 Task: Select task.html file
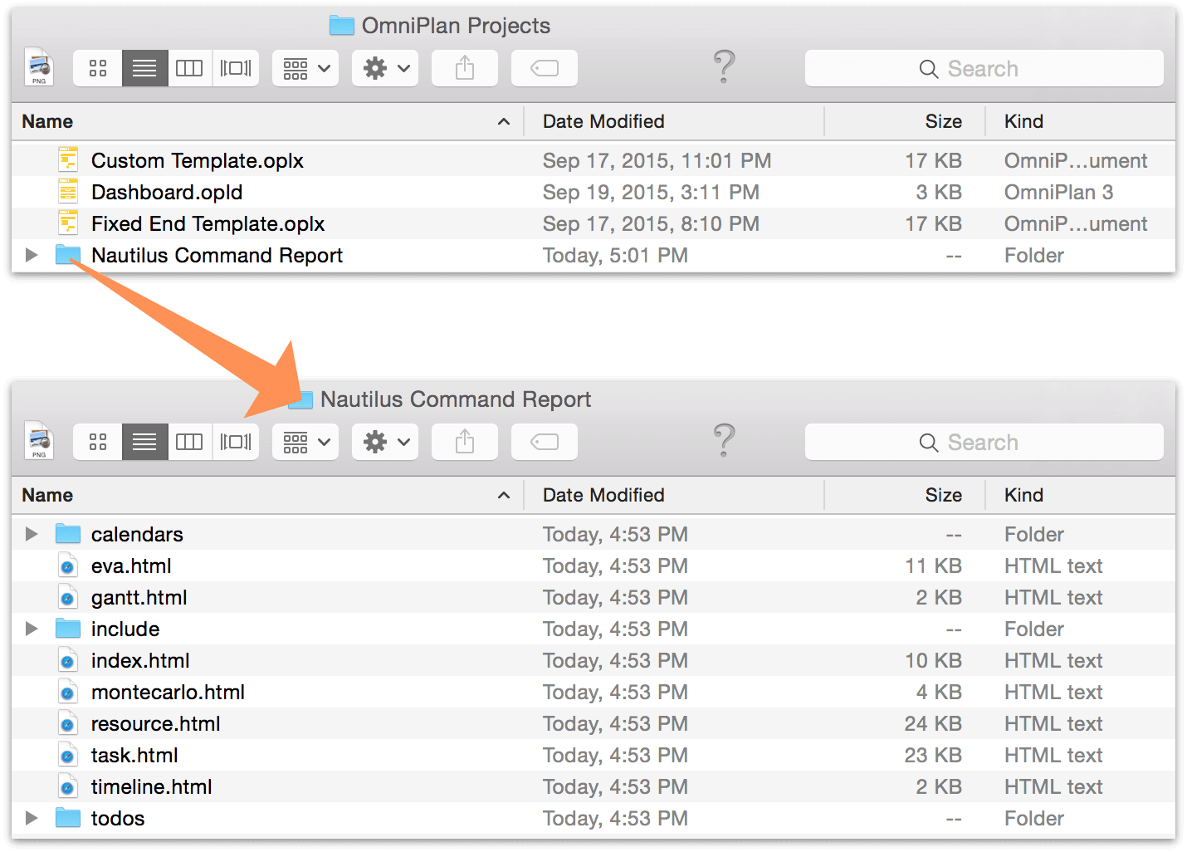tap(134, 755)
